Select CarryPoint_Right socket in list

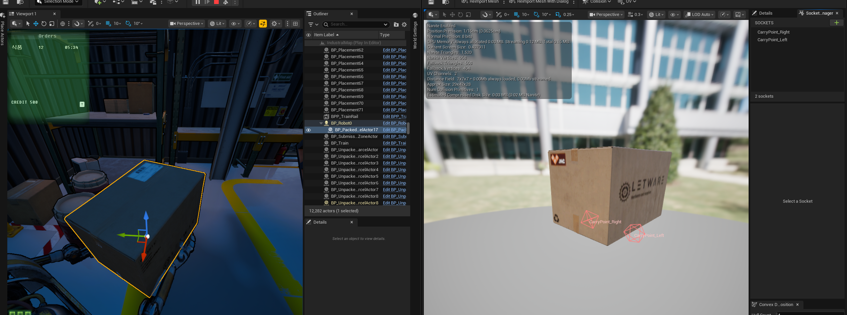(x=773, y=32)
